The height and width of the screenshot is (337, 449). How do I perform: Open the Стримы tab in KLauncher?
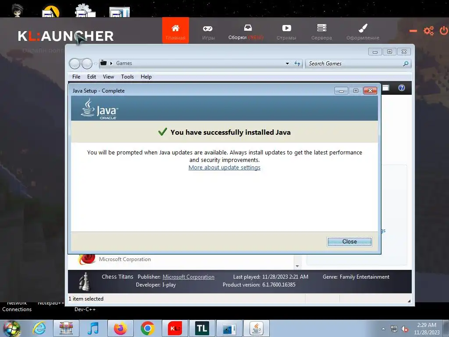point(286,32)
